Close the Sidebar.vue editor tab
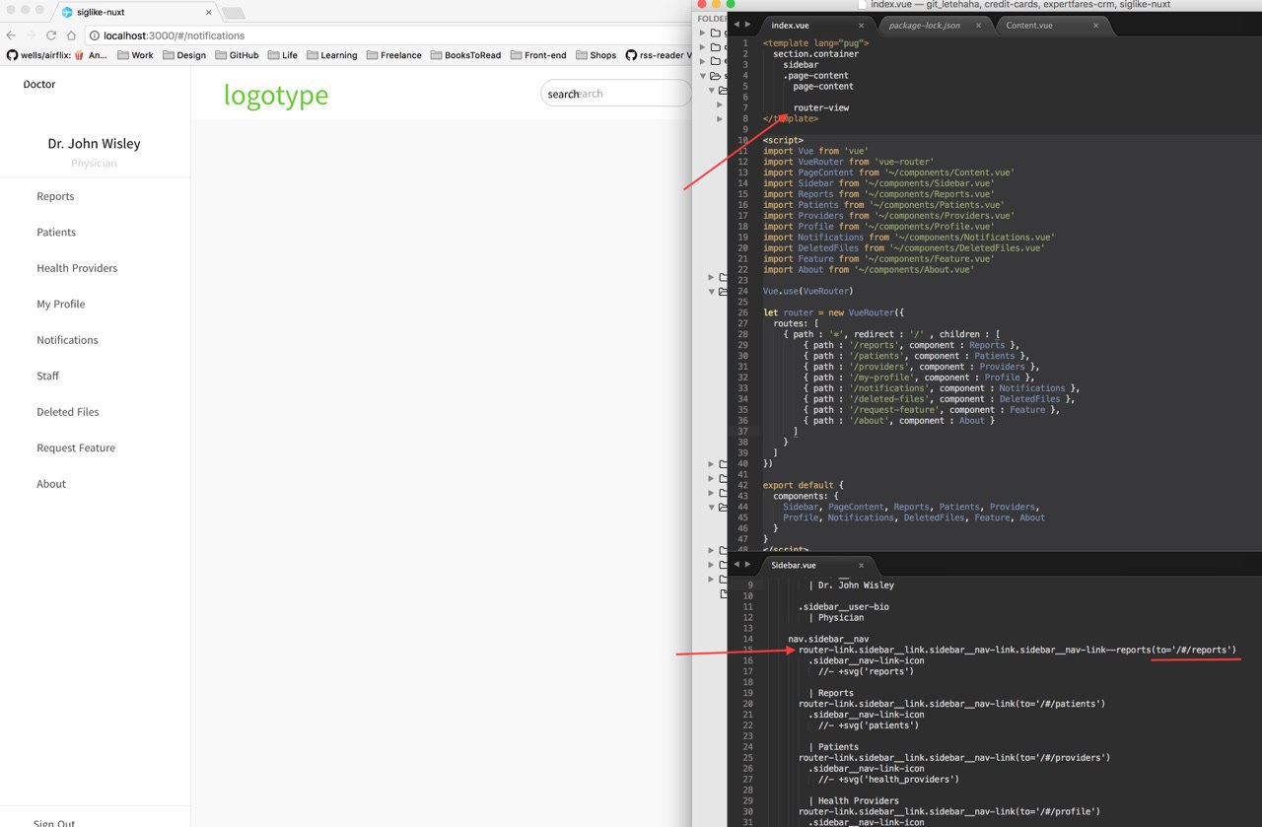This screenshot has width=1262, height=827. click(861, 565)
